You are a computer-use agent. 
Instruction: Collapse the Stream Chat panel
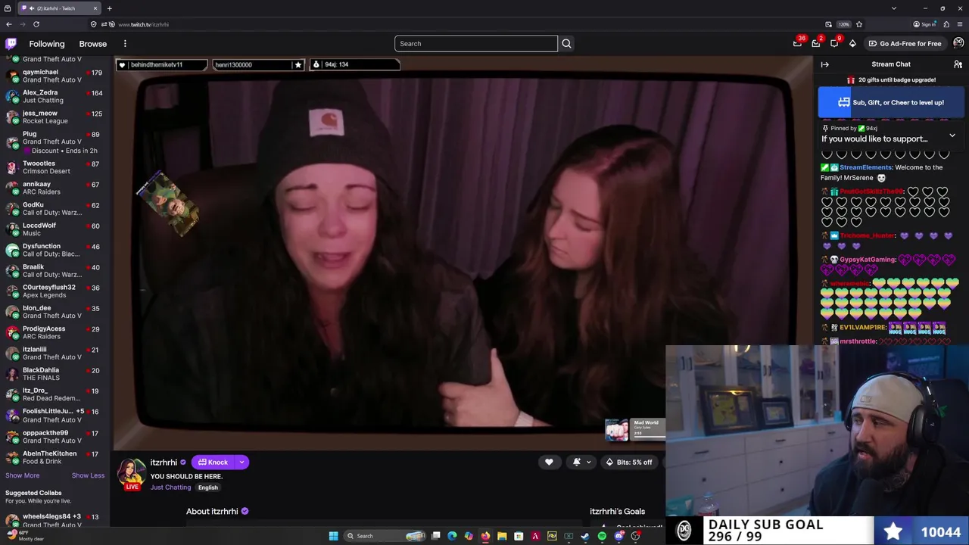pyautogui.click(x=825, y=64)
